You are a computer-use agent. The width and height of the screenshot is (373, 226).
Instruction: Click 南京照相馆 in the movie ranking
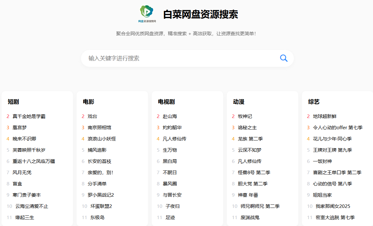(x=98, y=127)
